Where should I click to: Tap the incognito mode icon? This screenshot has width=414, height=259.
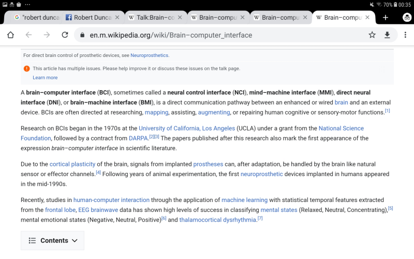click(x=407, y=18)
